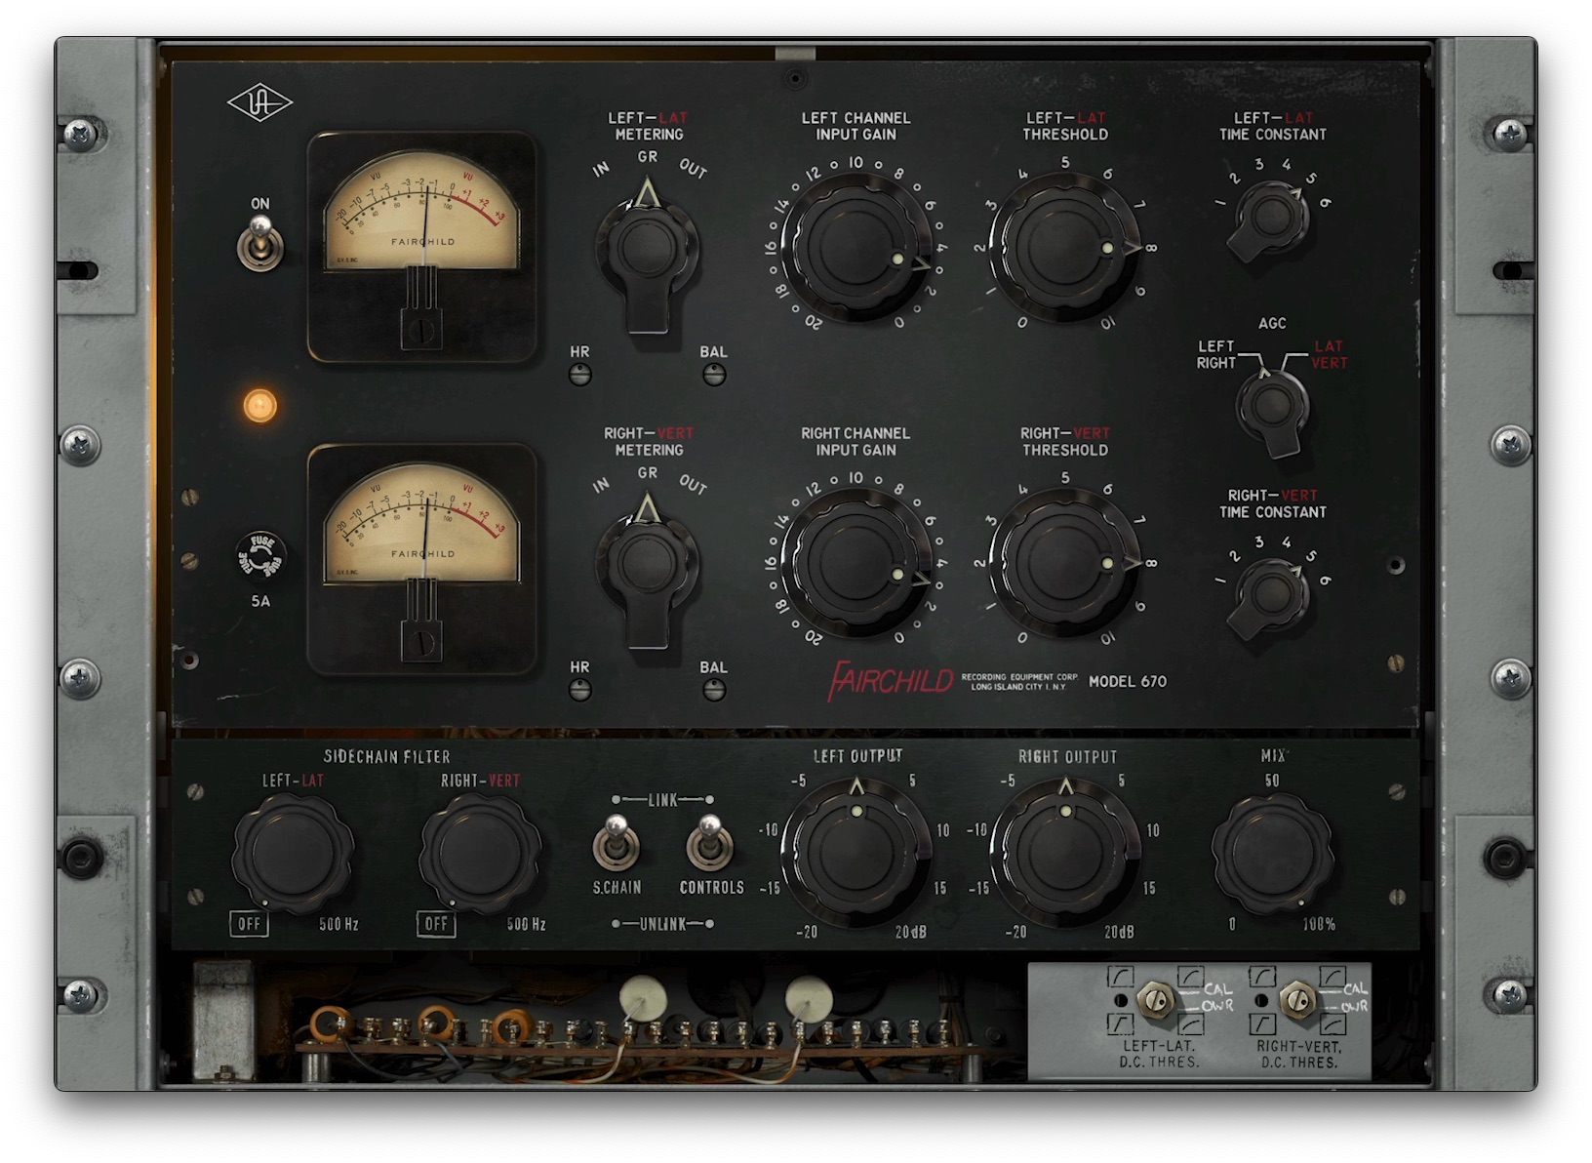Adjust the Right-Vert Threshold knob
Image resolution: width=1592 pixels, height=1163 pixels.
pos(1064,564)
